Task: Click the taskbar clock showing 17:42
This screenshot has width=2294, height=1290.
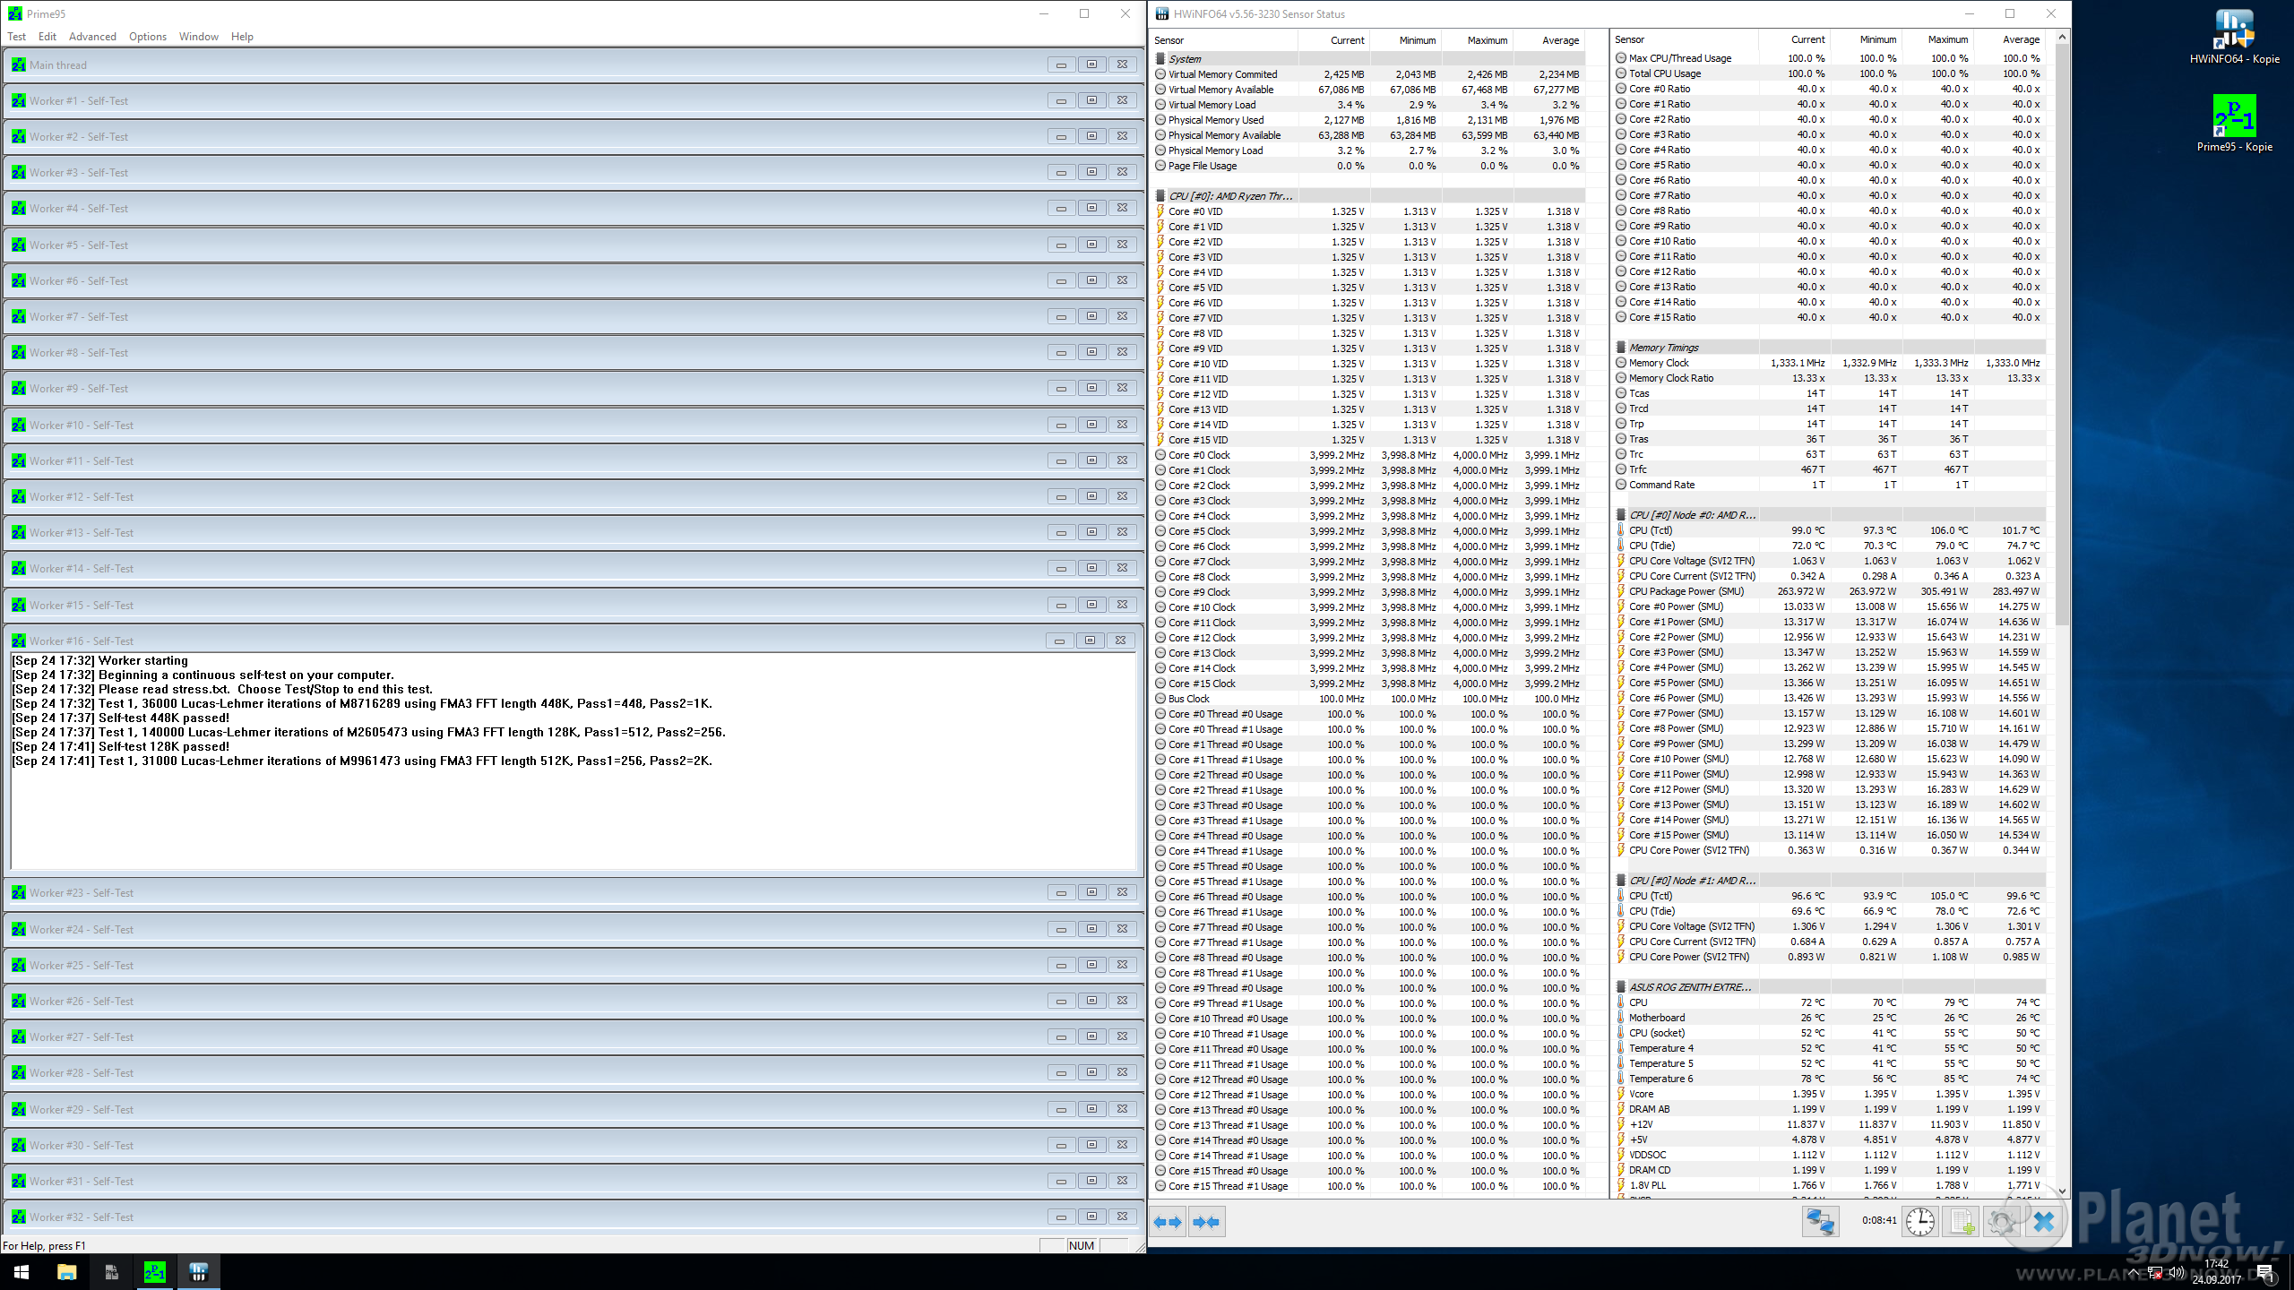Action: pos(2216,1272)
